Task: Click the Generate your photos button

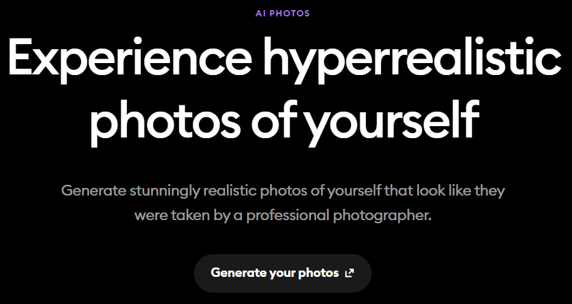Action: [x=283, y=273]
